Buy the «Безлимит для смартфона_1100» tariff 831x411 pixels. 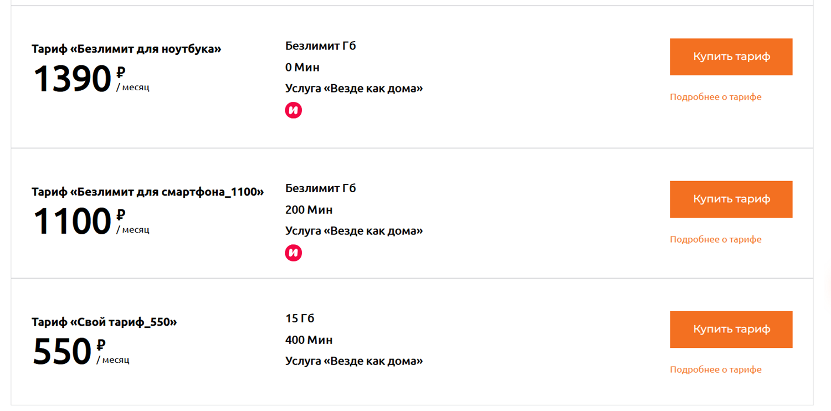[x=731, y=199]
